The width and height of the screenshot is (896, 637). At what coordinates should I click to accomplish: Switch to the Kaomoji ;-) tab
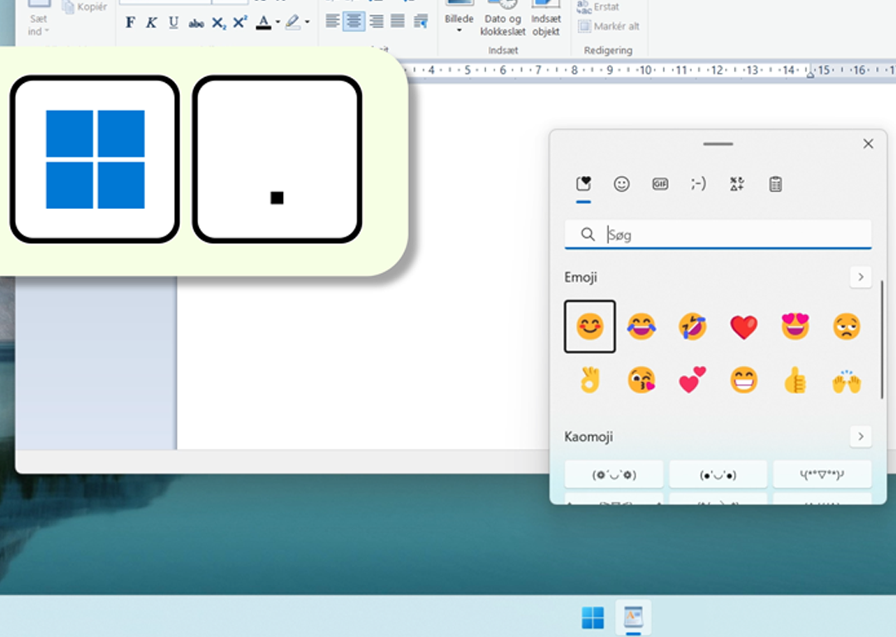[x=699, y=184]
